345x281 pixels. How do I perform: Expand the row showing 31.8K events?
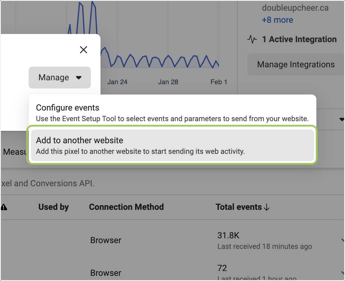[x=342, y=240]
